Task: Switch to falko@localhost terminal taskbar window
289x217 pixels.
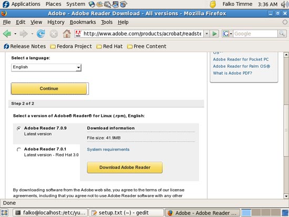Action: (x=50, y=213)
